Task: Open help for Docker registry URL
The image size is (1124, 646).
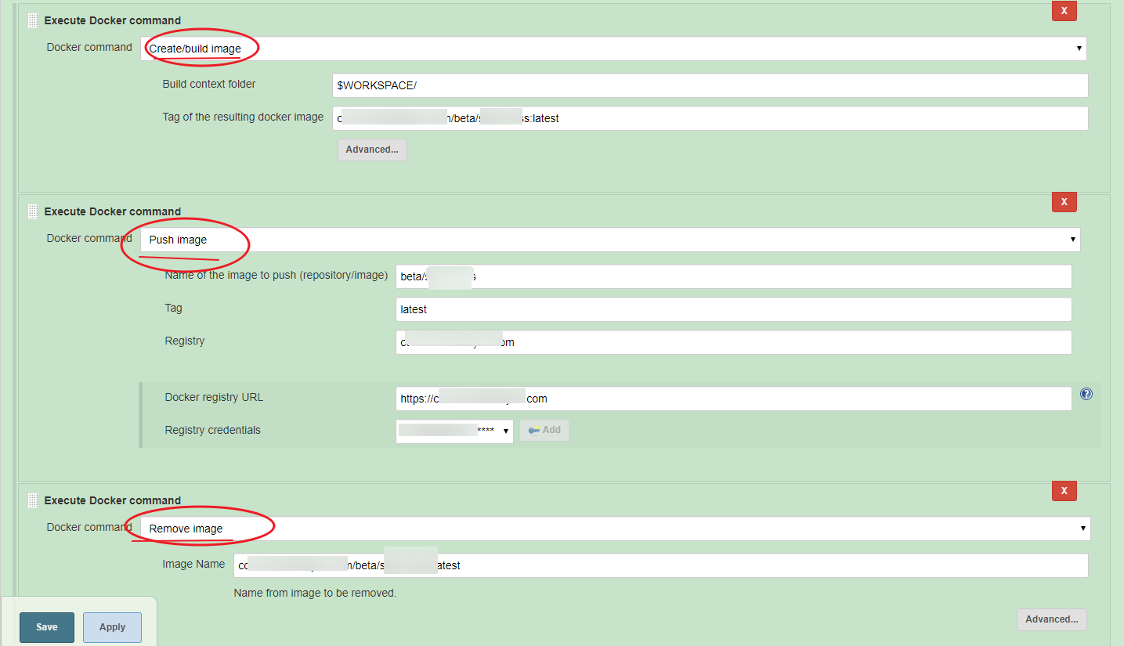Action: coord(1086,394)
